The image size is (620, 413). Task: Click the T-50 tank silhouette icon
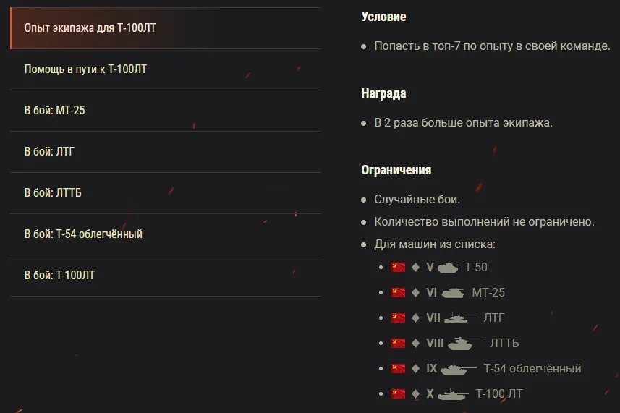[449, 267]
